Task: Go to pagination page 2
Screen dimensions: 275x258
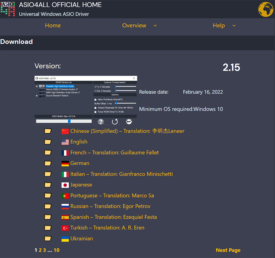Action: (40, 250)
